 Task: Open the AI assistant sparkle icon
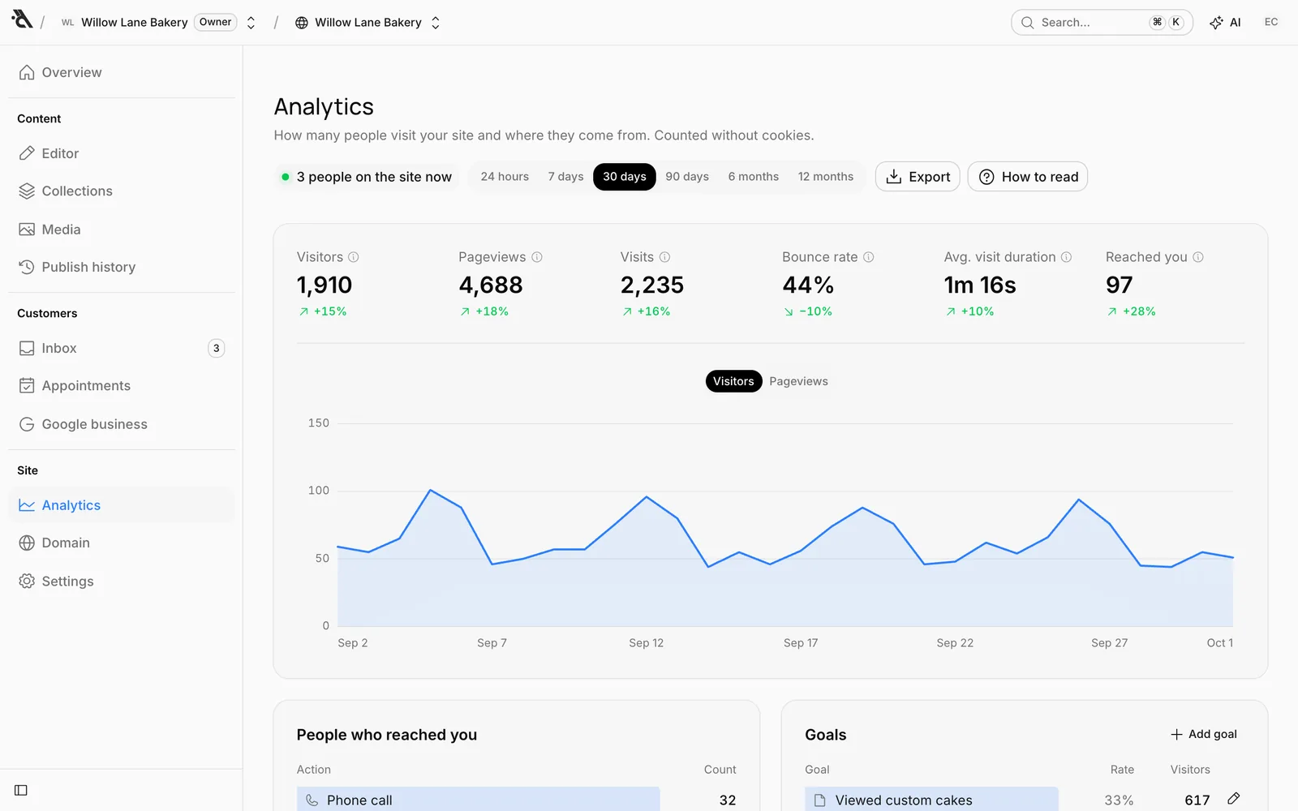(1216, 23)
